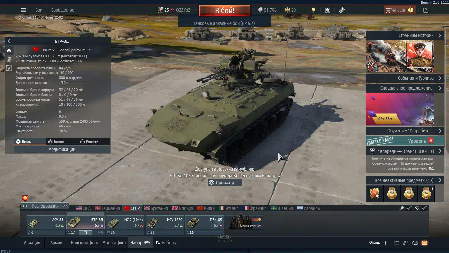The width and height of the screenshot is (449, 253).
Task: Open the squad list icon
Action: tap(397, 243)
